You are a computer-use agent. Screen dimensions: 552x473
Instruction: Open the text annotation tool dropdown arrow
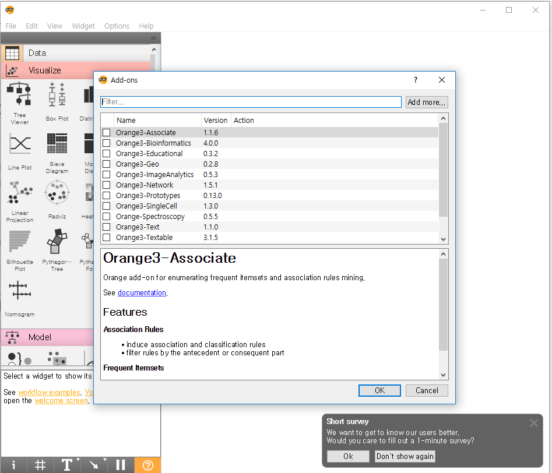point(78,460)
